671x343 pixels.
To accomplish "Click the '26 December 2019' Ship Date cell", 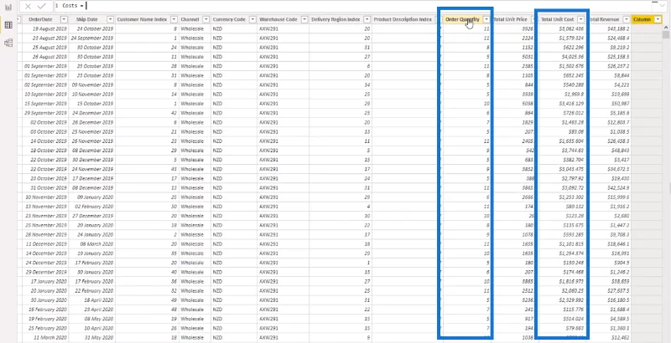I will pos(91,122).
